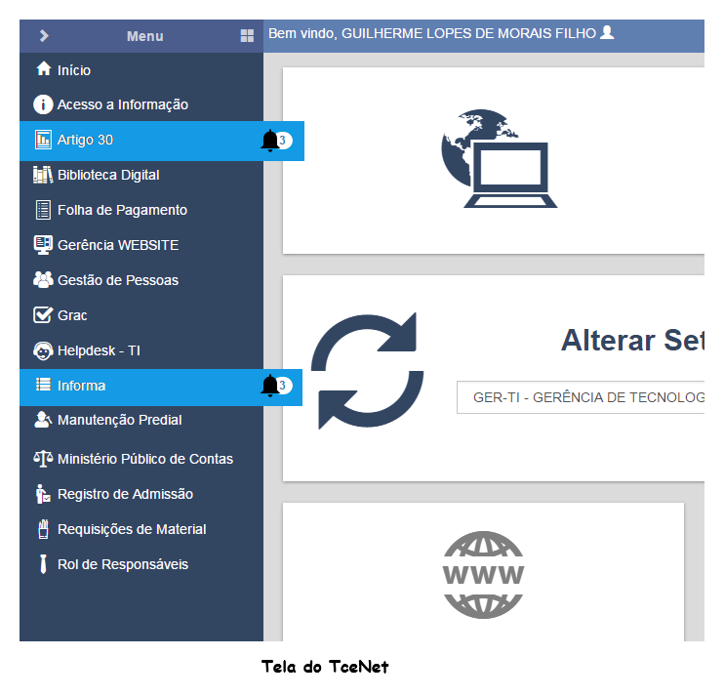
Task: Go to Requisições de Material
Action: tap(132, 529)
